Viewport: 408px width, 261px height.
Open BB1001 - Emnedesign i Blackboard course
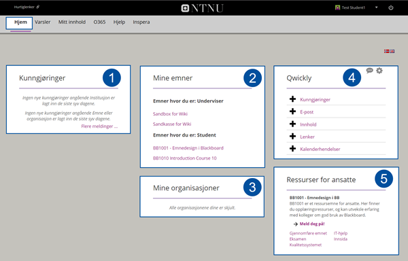point(188,148)
